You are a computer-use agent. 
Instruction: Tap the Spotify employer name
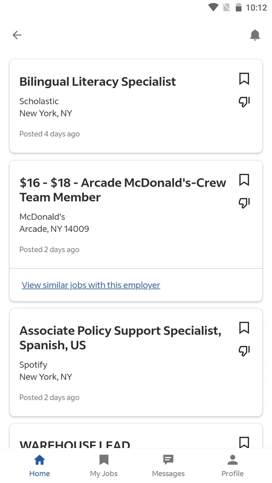pyautogui.click(x=33, y=365)
